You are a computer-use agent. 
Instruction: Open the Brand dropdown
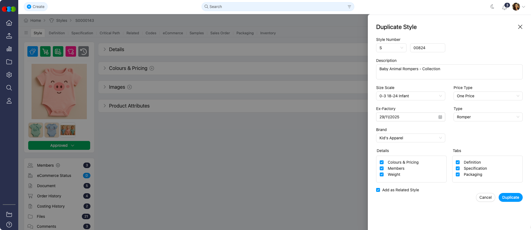[410, 138]
